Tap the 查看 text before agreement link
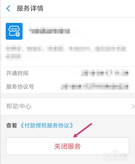This screenshot has width=135, height=164. pyautogui.click(x=12, y=125)
